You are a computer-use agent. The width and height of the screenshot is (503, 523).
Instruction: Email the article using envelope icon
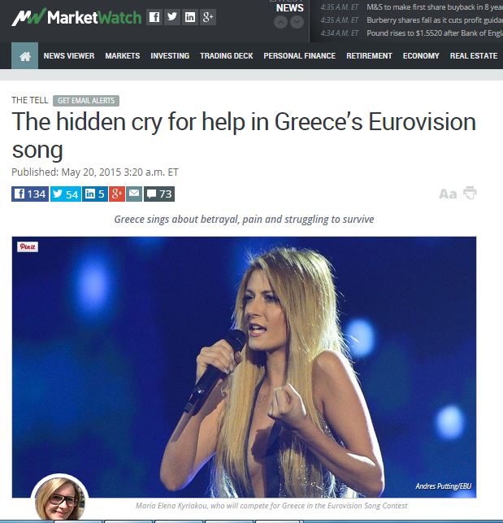(134, 194)
